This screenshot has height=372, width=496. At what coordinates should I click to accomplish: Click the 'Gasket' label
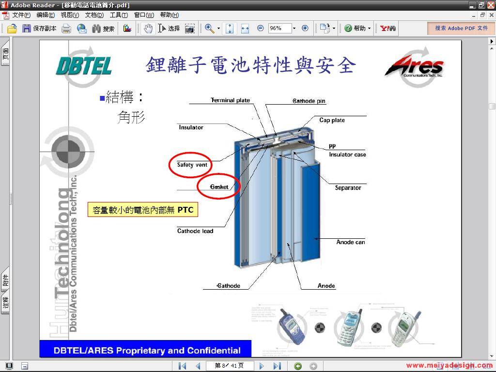pyautogui.click(x=219, y=186)
